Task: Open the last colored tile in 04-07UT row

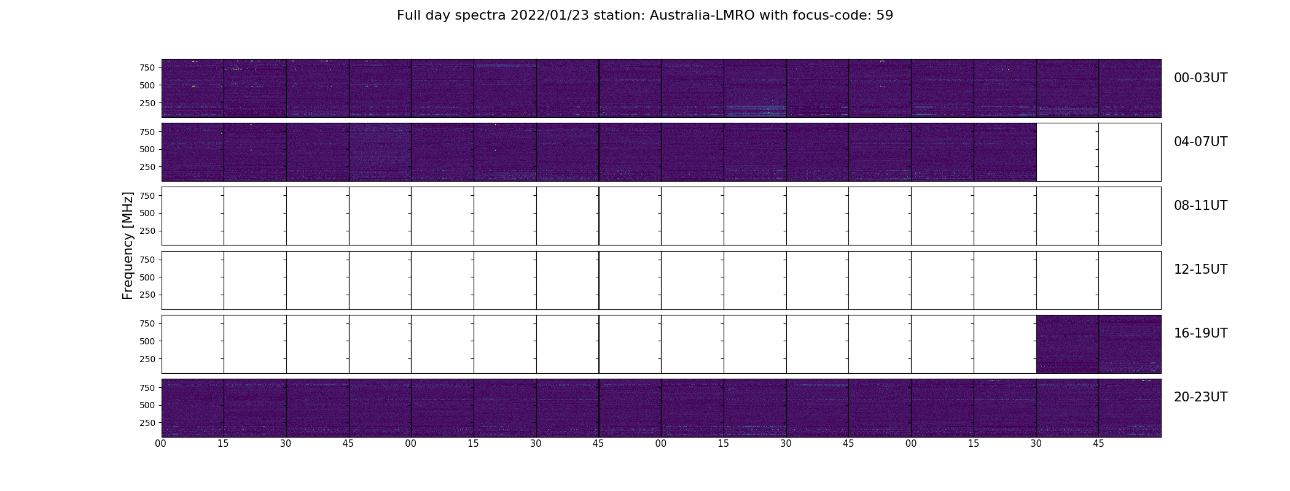Action: (1006, 152)
